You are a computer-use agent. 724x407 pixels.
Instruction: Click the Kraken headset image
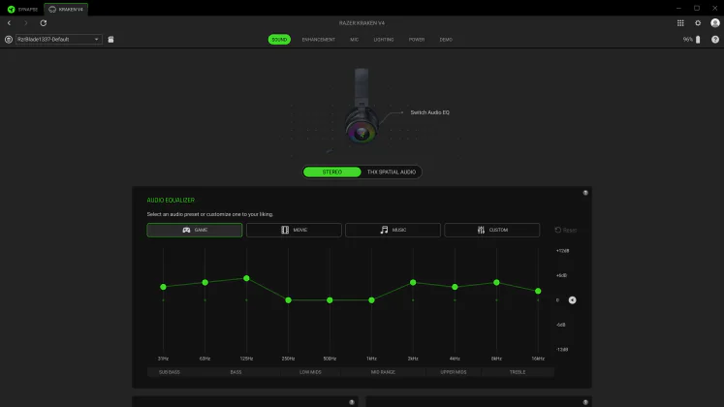coord(362,107)
